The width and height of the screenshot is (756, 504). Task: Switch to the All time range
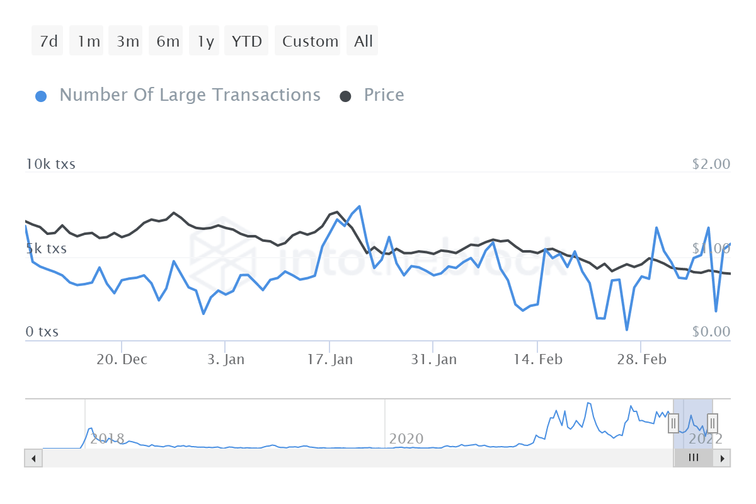tap(362, 40)
